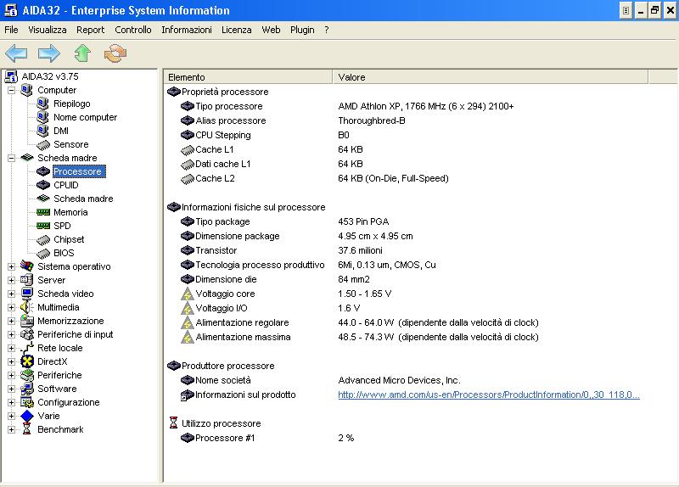Image resolution: width=679 pixels, height=487 pixels.
Task: Click the SPD module icon
Action: [43, 226]
